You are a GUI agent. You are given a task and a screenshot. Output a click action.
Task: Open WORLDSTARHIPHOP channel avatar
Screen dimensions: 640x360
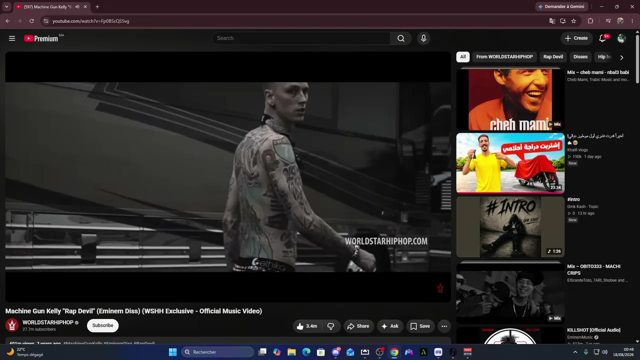point(12,325)
